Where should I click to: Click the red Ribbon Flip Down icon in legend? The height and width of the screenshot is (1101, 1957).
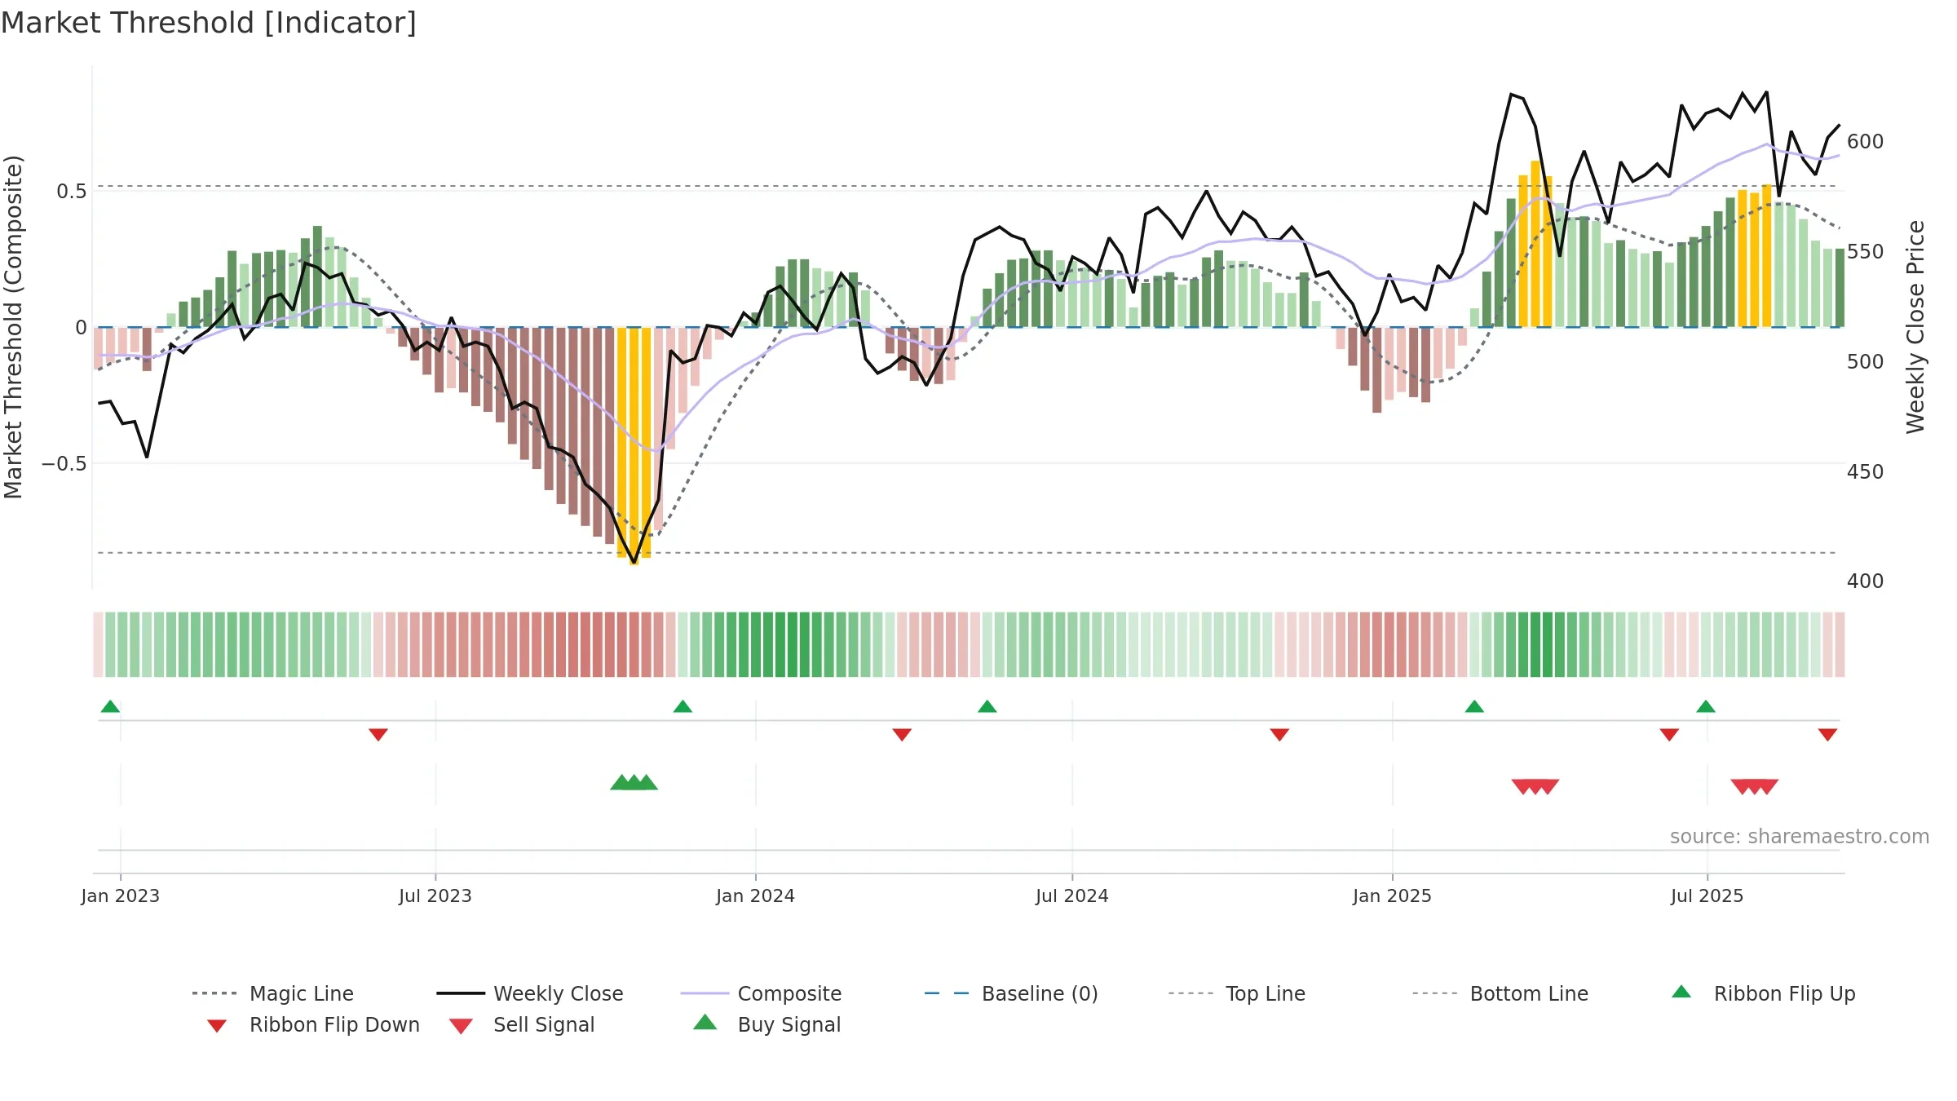216,1026
